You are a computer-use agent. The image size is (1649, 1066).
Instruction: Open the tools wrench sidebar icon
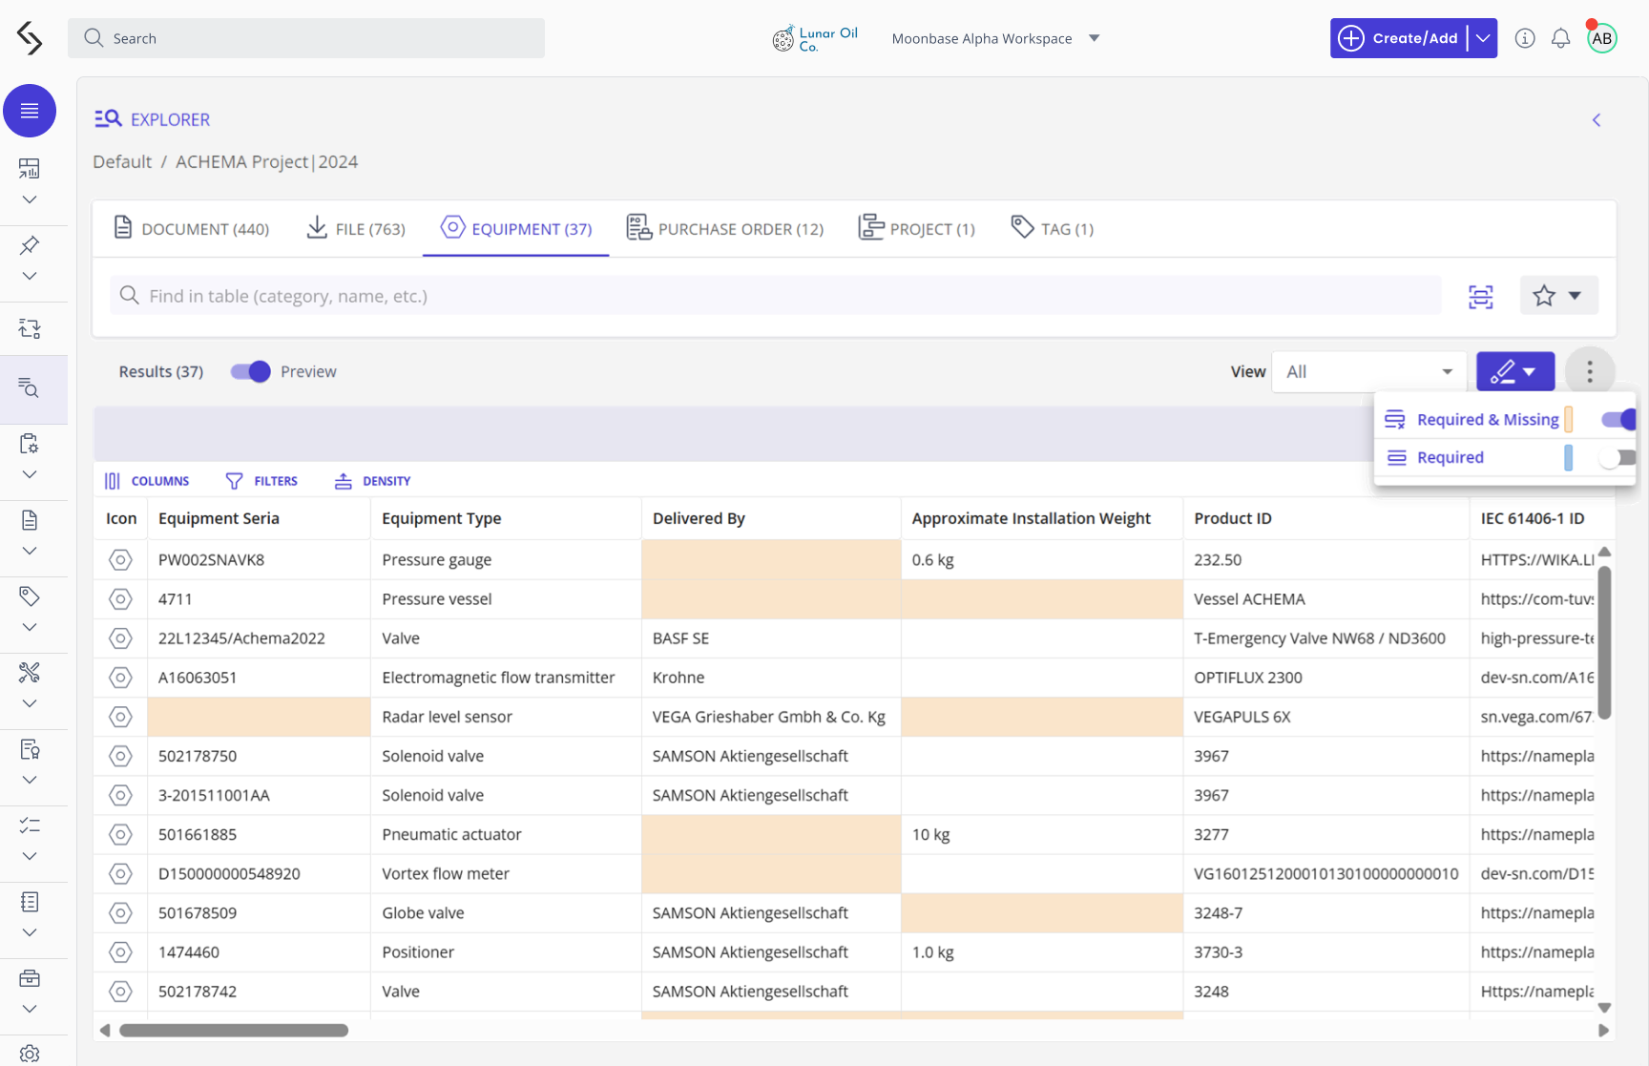30,673
